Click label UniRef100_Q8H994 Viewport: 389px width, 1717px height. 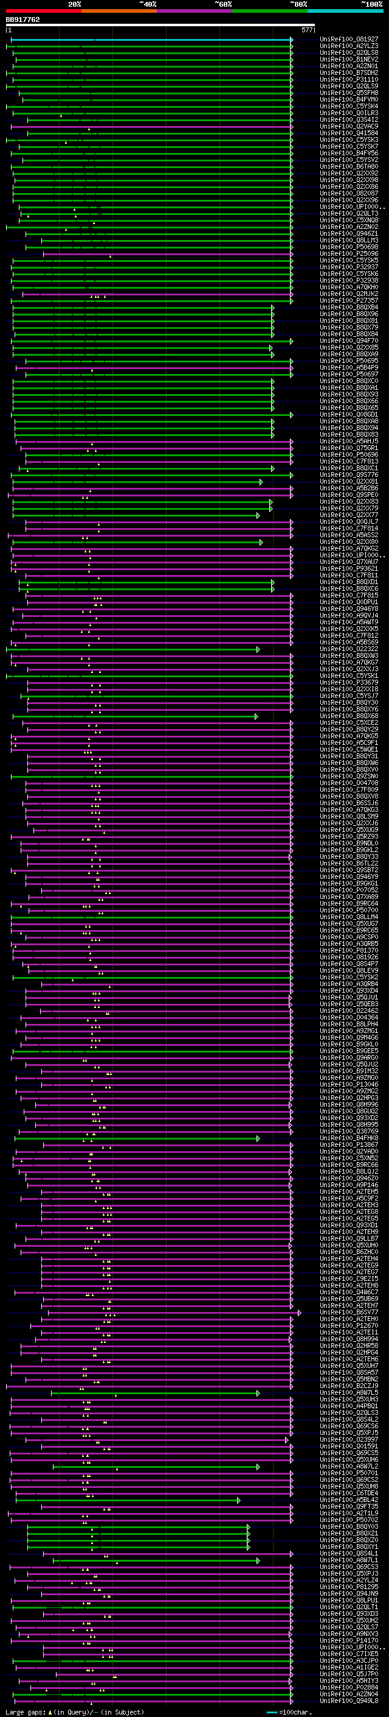(x=349, y=1340)
